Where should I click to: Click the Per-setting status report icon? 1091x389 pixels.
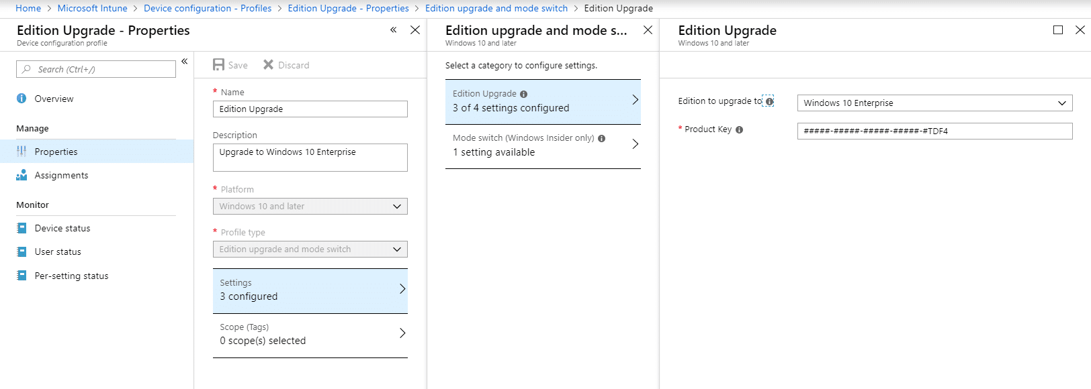[x=21, y=276]
